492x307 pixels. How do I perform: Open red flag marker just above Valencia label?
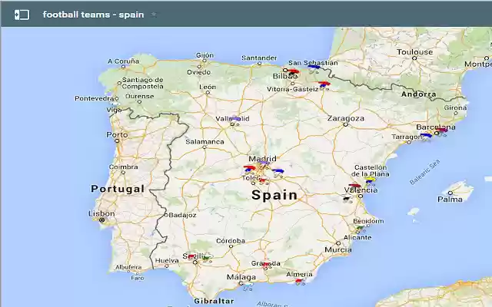tap(354, 186)
